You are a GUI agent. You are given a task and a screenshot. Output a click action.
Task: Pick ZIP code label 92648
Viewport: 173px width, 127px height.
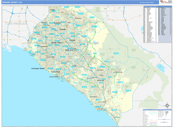click(x=43, y=60)
